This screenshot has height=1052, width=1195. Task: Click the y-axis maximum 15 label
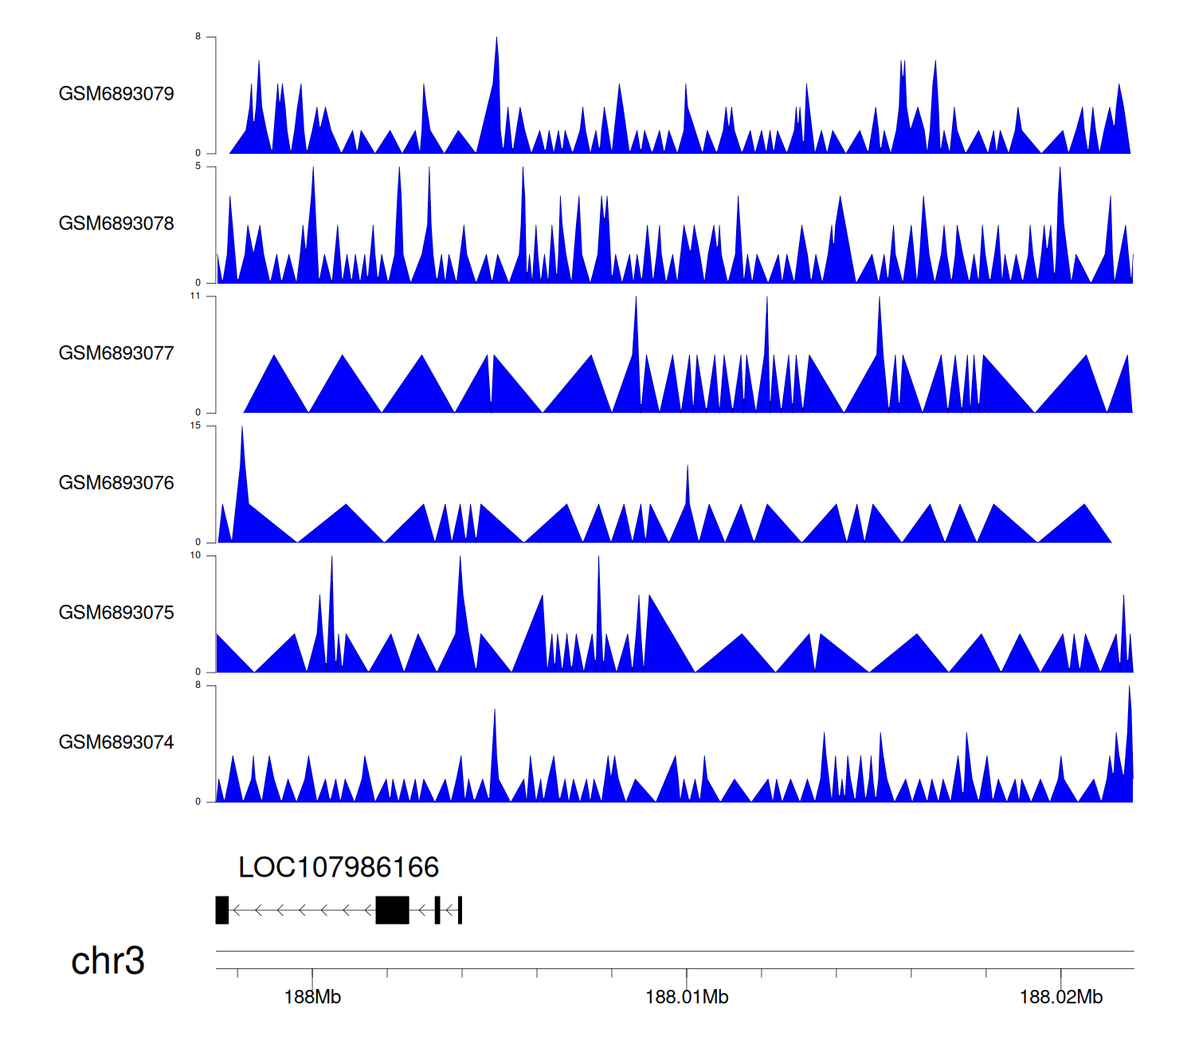195,426
